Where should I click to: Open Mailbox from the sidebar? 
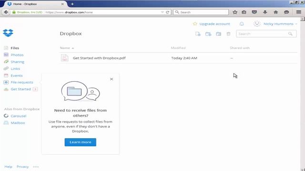(18, 123)
